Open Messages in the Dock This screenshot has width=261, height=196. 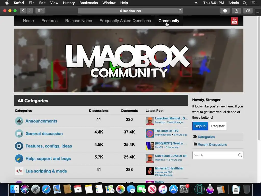point(131,189)
